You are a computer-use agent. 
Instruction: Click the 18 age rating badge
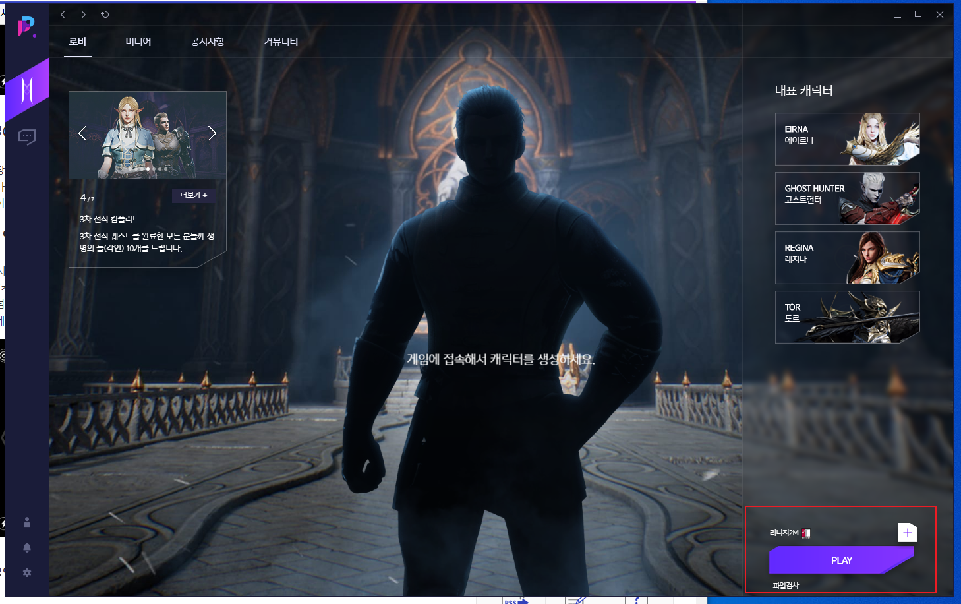point(806,533)
